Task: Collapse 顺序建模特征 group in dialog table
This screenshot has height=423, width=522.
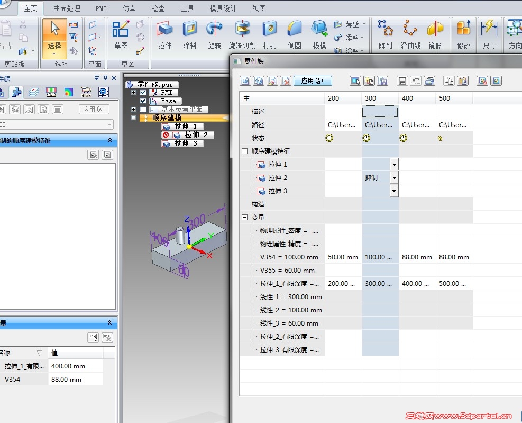Action: click(245, 151)
